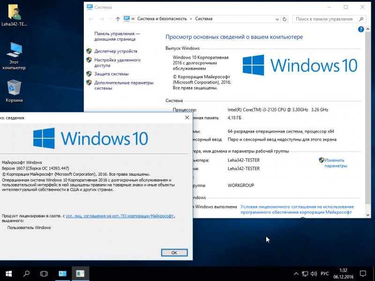Viewport: 375px width, 281px height.
Task: Open Control Panel home page link
Action: tap(117, 37)
